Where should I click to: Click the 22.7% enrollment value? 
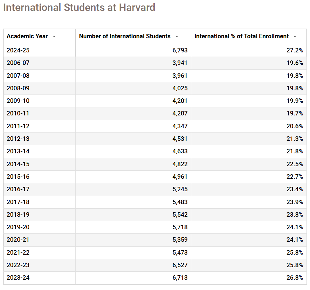point(295,177)
